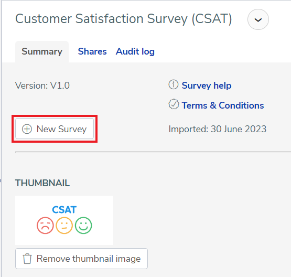The image size is (291, 277).
Task: Click the Version: V1.0 label
Action: (42, 86)
